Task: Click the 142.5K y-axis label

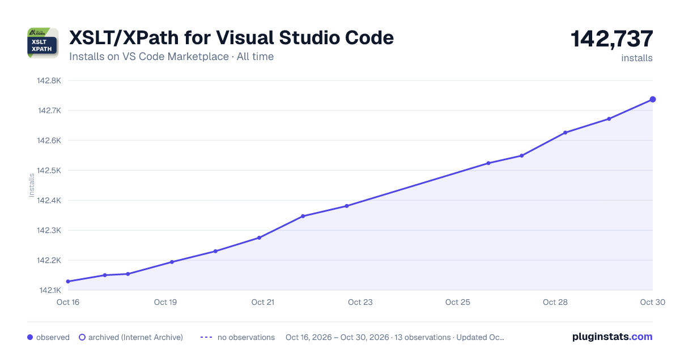Action: [49, 171]
